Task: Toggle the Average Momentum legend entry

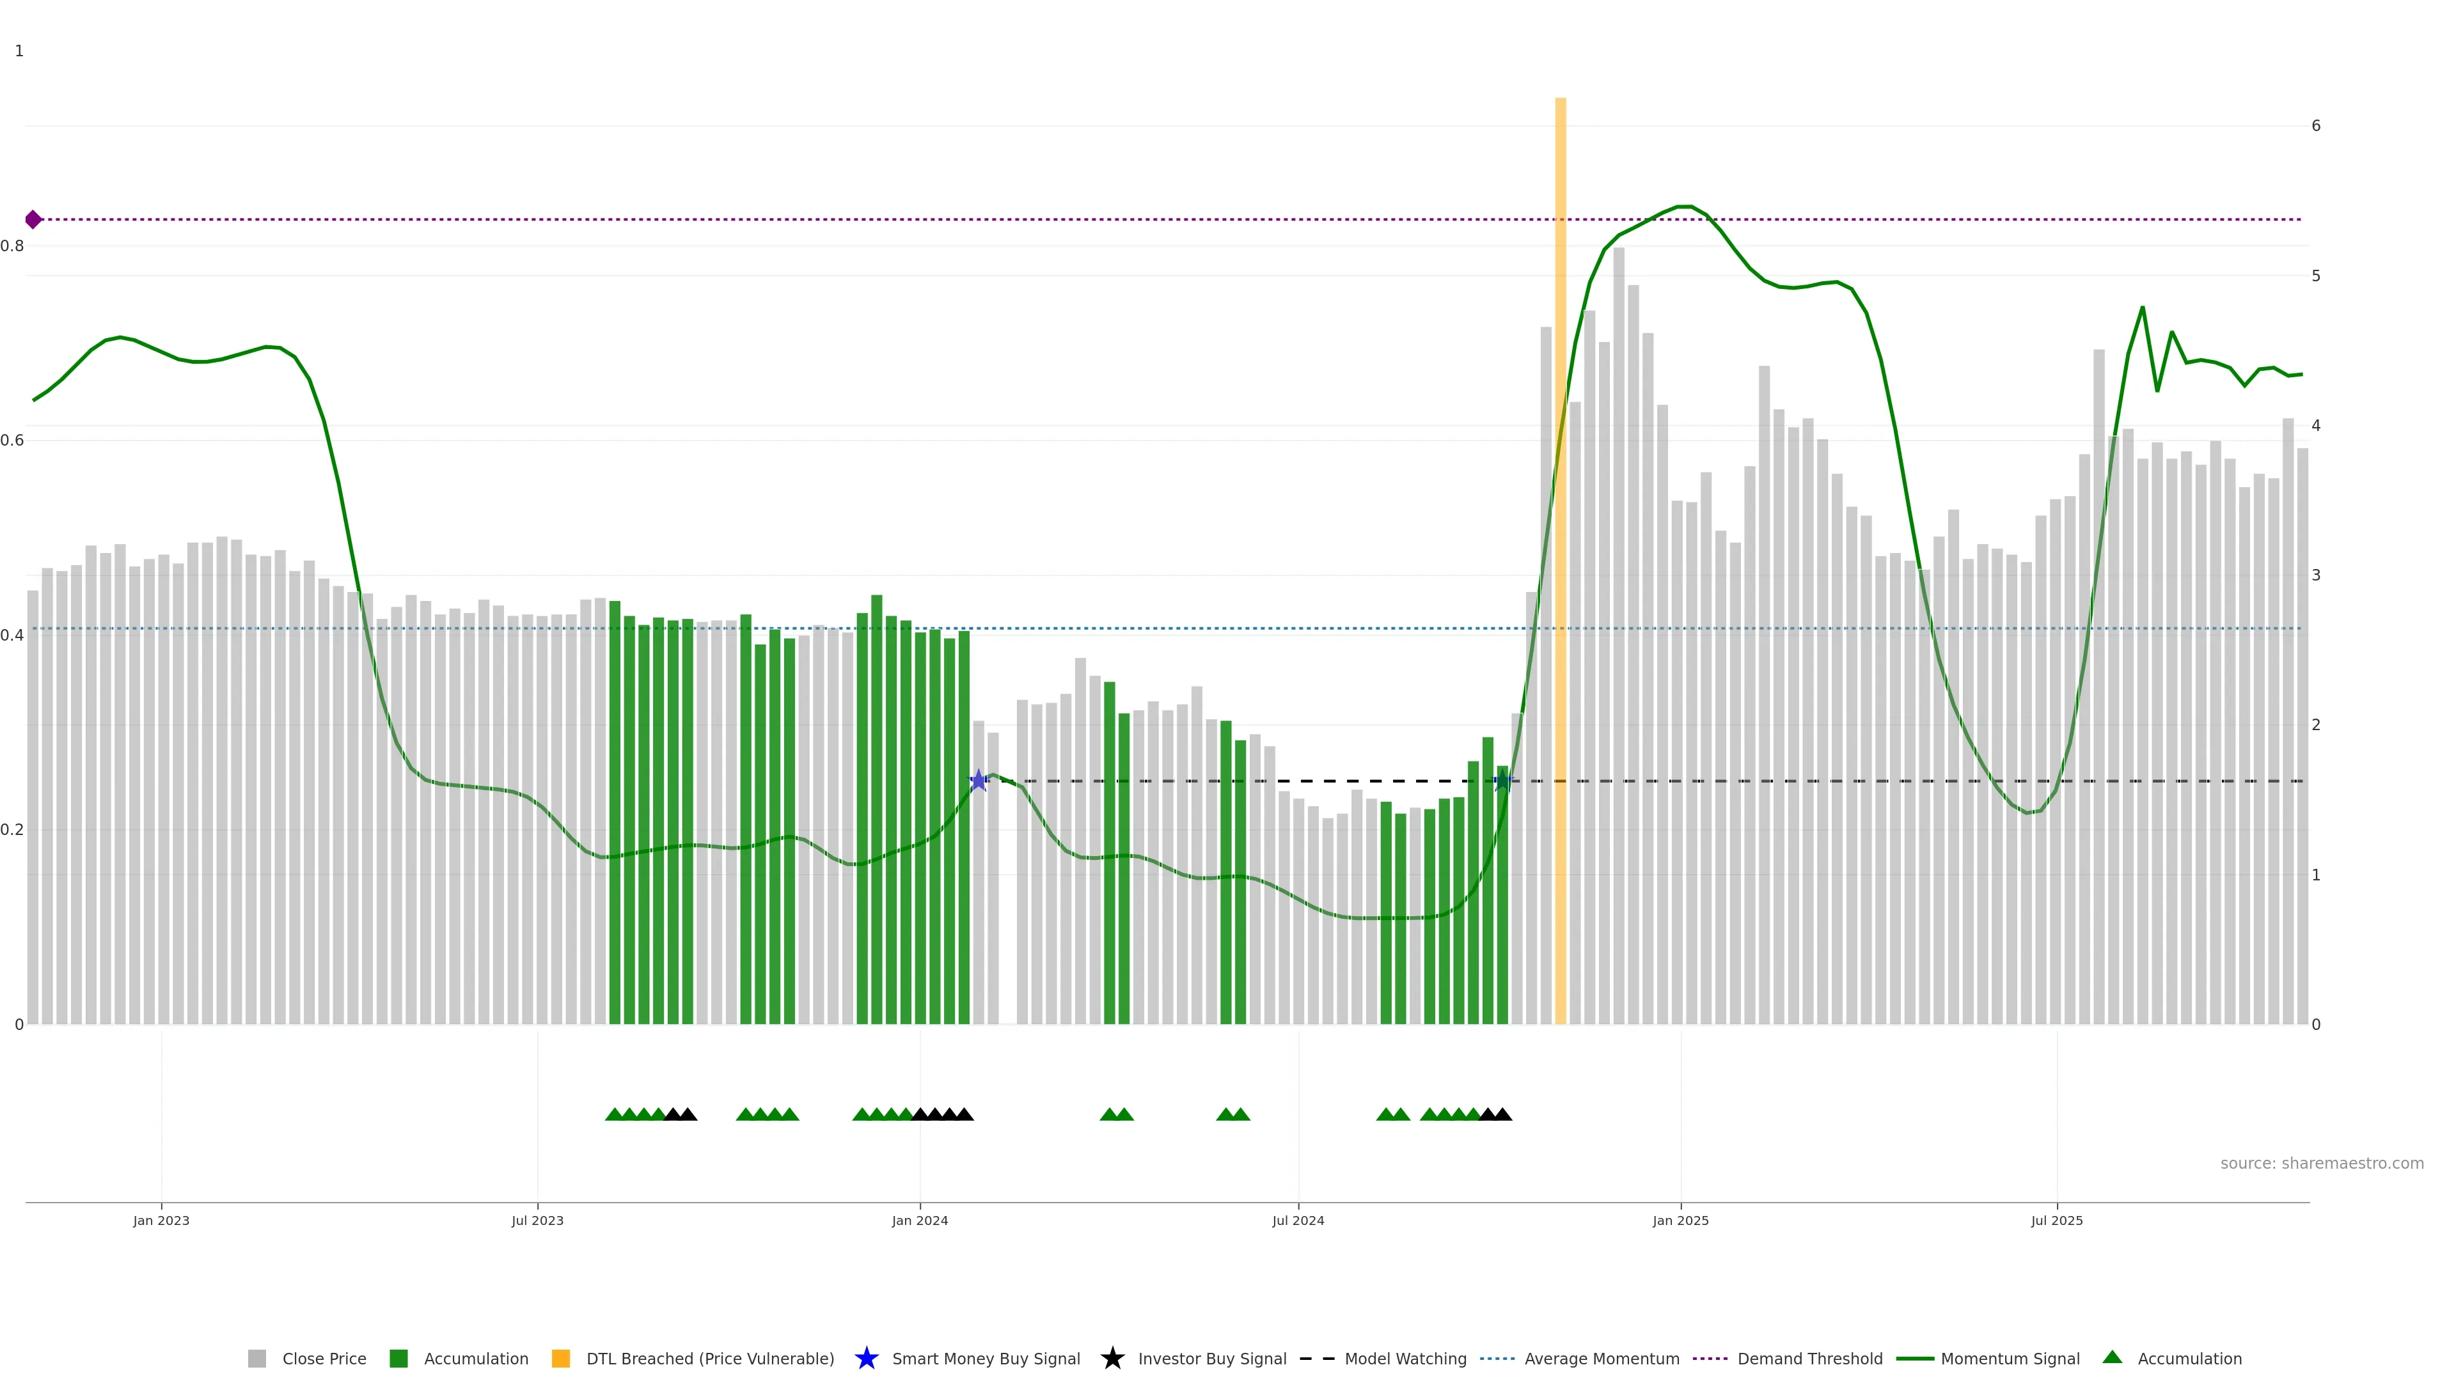Action: [x=1601, y=1358]
